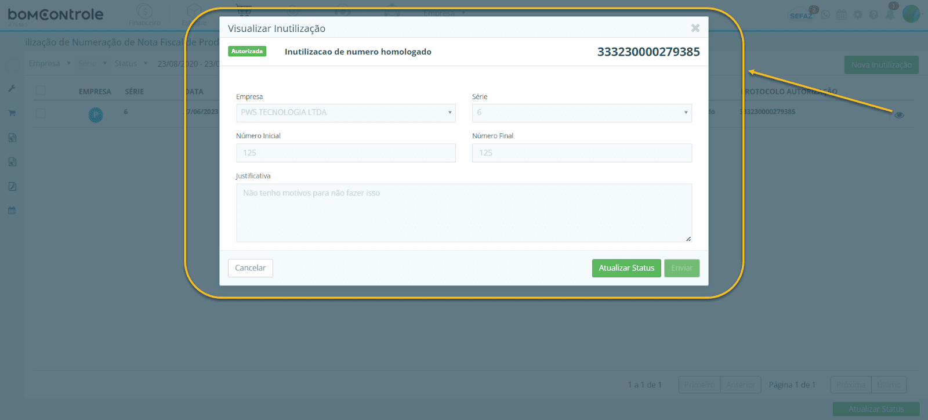
Task: Click the sidebar icon just above the pencil icon
Action: pyautogui.click(x=12, y=162)
